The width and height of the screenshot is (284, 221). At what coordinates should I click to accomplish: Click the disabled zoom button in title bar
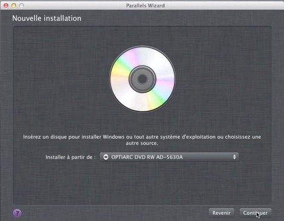coord(21,5)
